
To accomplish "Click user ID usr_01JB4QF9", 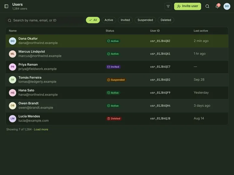I will [x=160, y=93].
